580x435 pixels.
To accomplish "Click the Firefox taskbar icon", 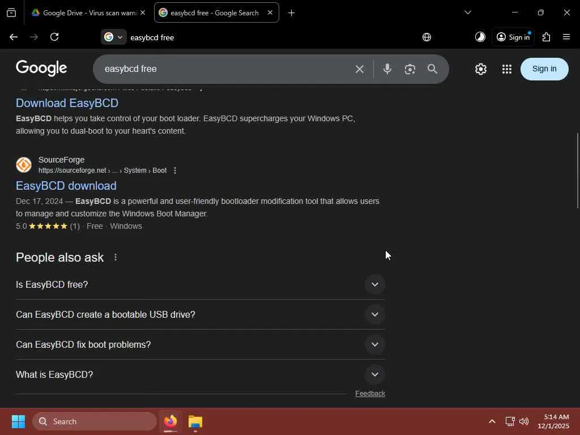I will [x=170, y=421].
